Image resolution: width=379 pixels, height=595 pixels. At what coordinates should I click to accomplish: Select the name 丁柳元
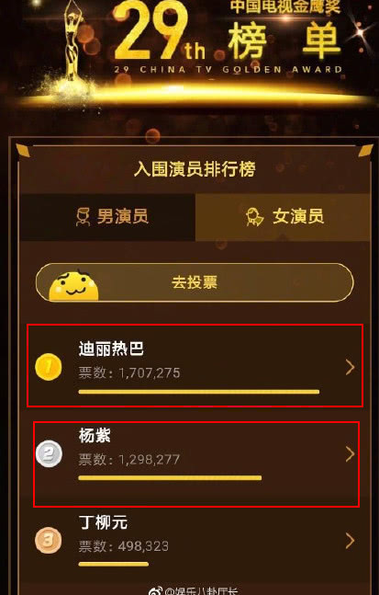(x=103, y=522)
